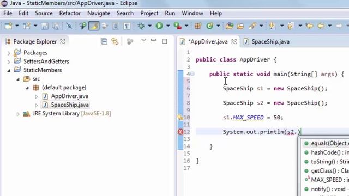The width and height of the screenshot is (349, 196).
Task: Expand the SettersAndGetters project node
Action: (9, 62)
